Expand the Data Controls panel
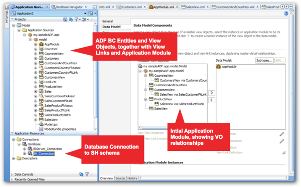The height and width of the screenshot is (187, 301). coord(12,174)
